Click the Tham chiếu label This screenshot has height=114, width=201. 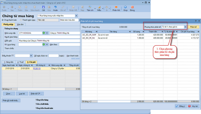(x=9, y=48)
